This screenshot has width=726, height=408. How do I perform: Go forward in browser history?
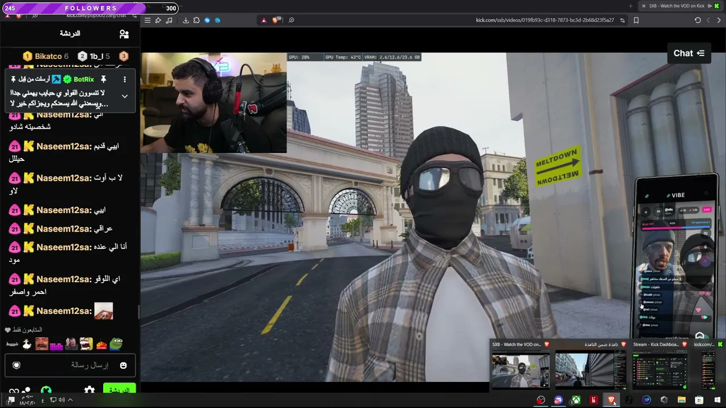[x=719, y=20]
